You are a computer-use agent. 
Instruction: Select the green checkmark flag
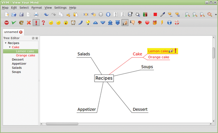14,23
